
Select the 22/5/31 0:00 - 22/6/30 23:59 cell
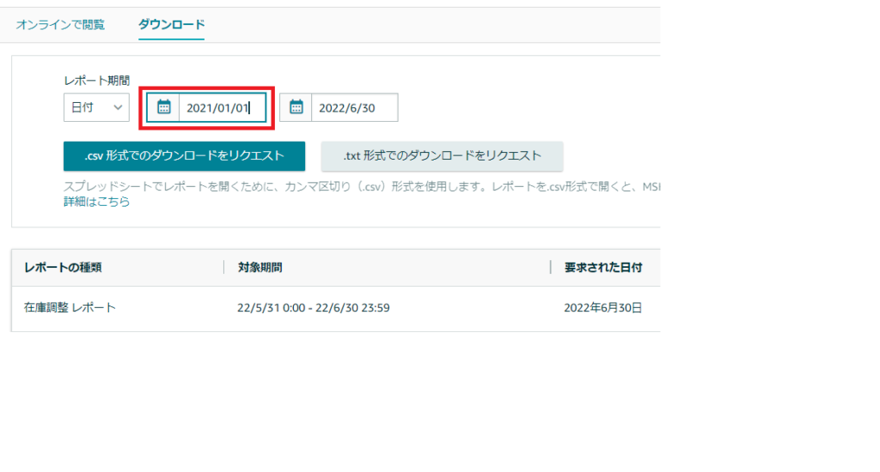point(313,308)
